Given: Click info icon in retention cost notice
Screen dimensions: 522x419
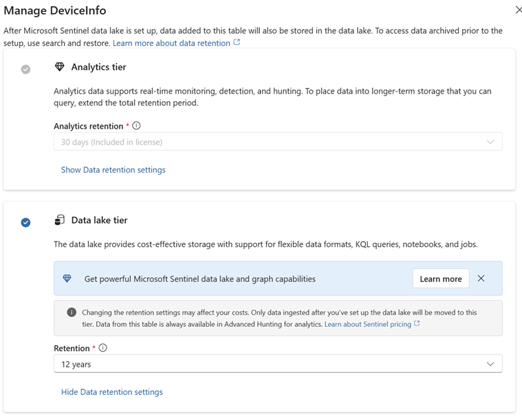Looking at the screenshot, I should coord(71,312).
